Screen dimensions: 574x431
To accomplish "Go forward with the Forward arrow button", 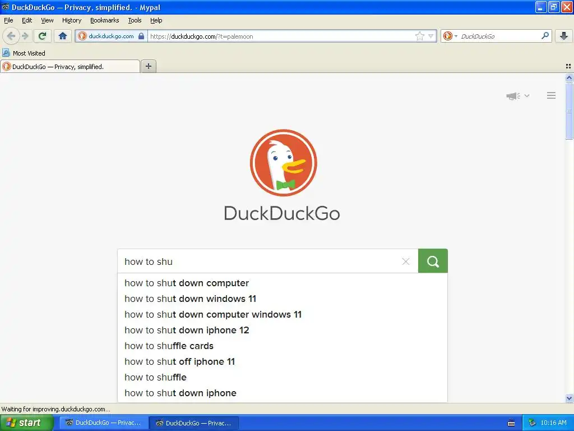I will tap(25, 36).
